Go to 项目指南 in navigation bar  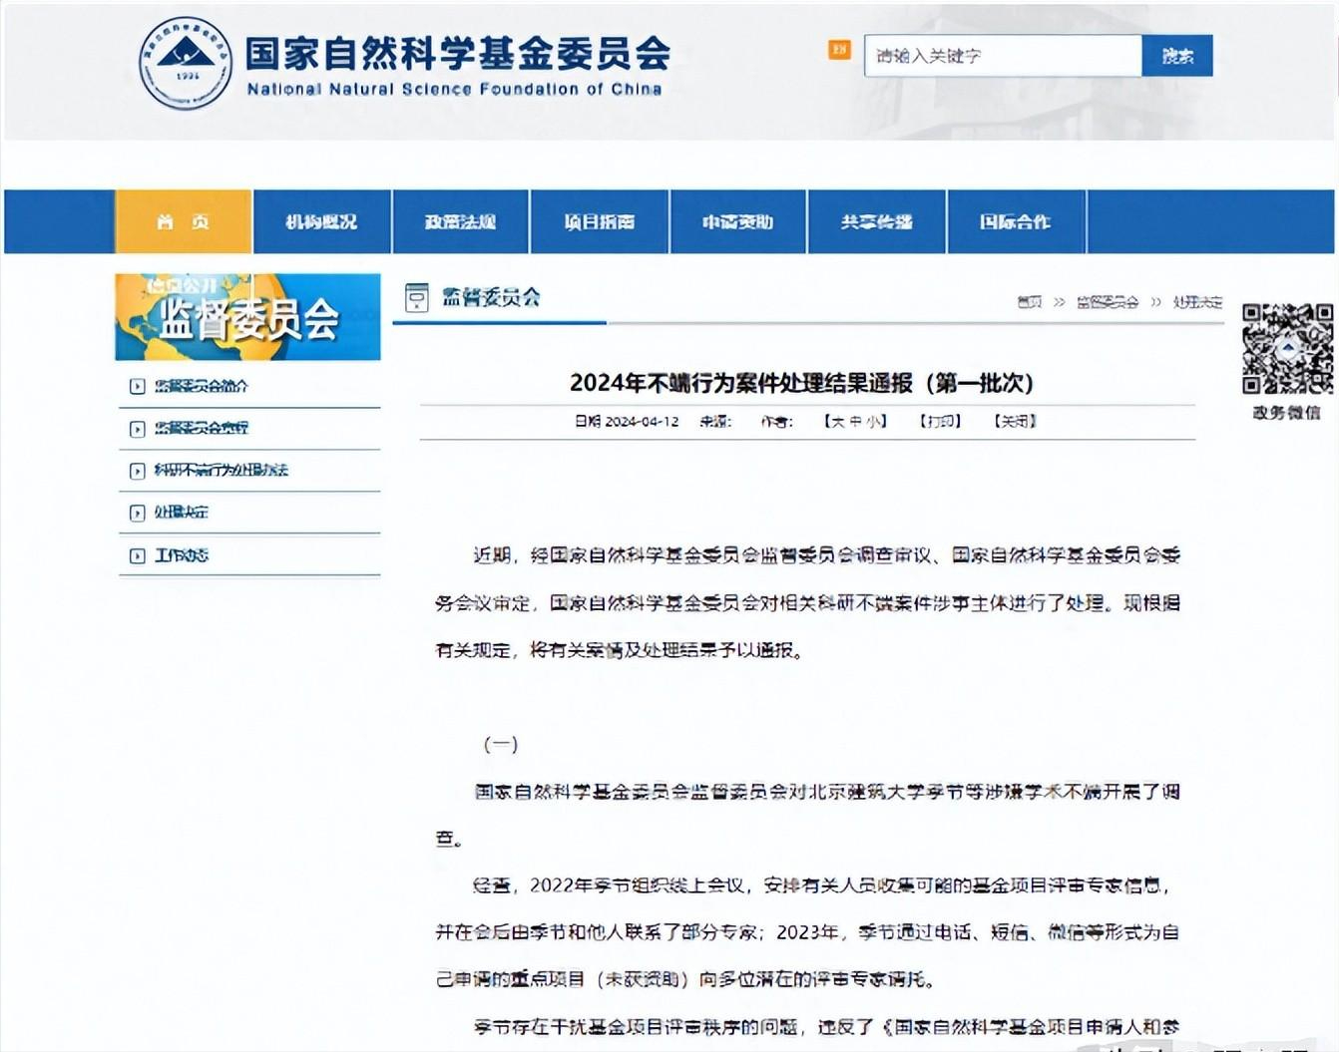(599, 221)
